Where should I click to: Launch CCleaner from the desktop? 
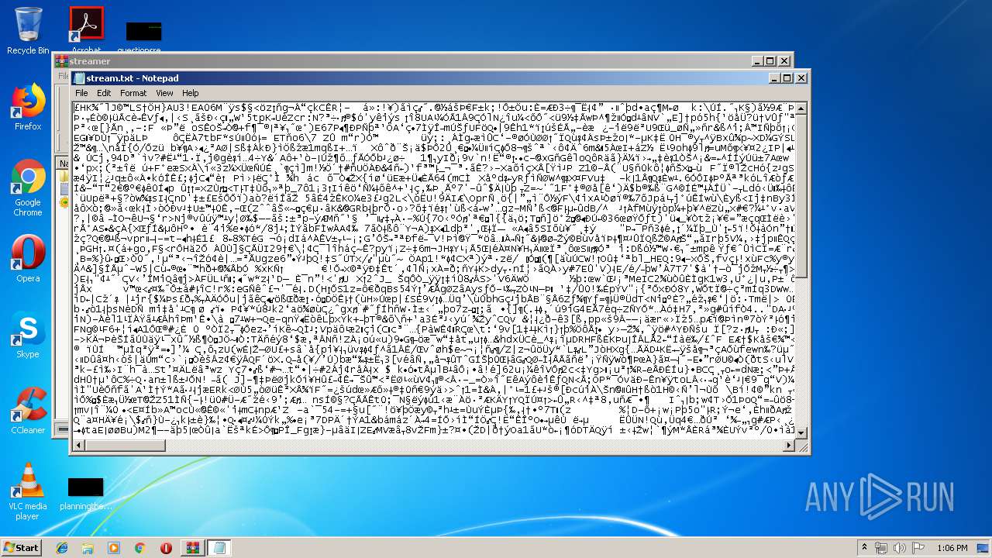tap(28, 411)
